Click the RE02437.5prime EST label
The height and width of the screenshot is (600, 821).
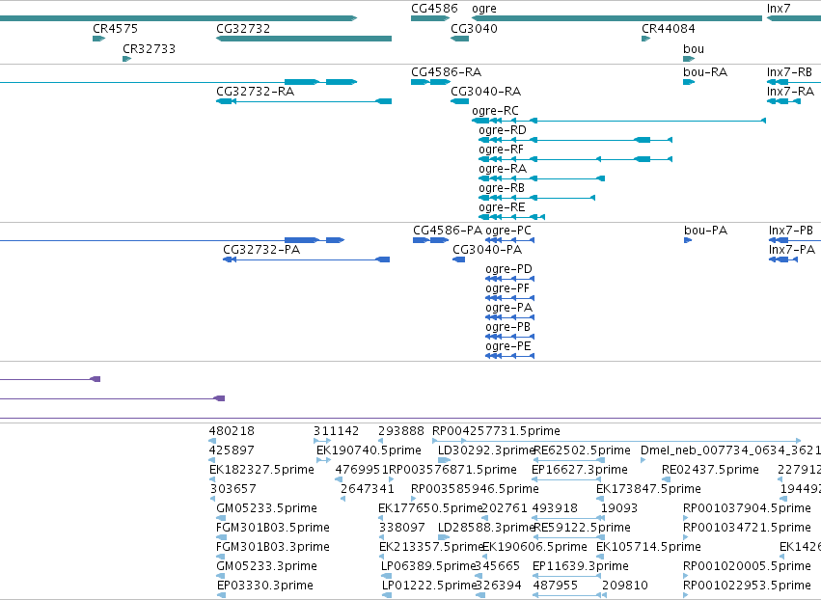click(710, 470)
